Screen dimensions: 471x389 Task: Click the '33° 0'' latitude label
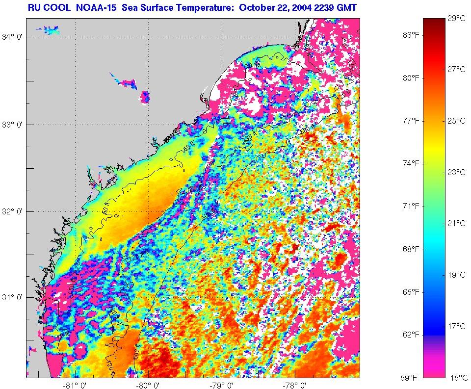click(13, 125)
